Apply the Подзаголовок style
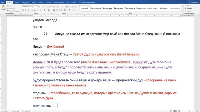200x112 pixels. 141,8
